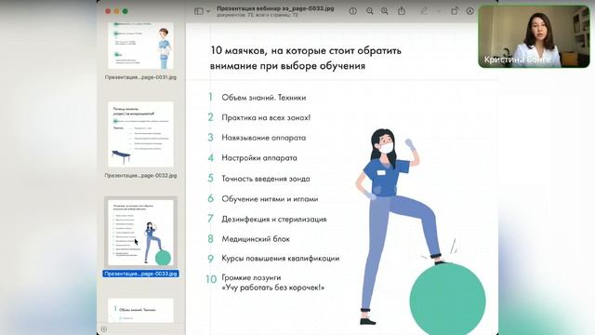Viewport: 595px width, 335px height.
Task: Close the Preview window with the red button
Action: 108,11
